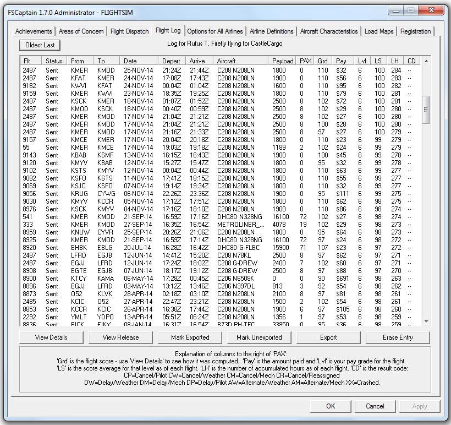This screenshot has height=425, width=451.
Task: Click the CD column header
Action: 412,61
